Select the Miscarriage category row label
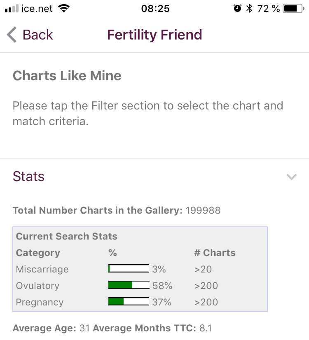This screenshot has height=340, width=309. click(42, 269)
